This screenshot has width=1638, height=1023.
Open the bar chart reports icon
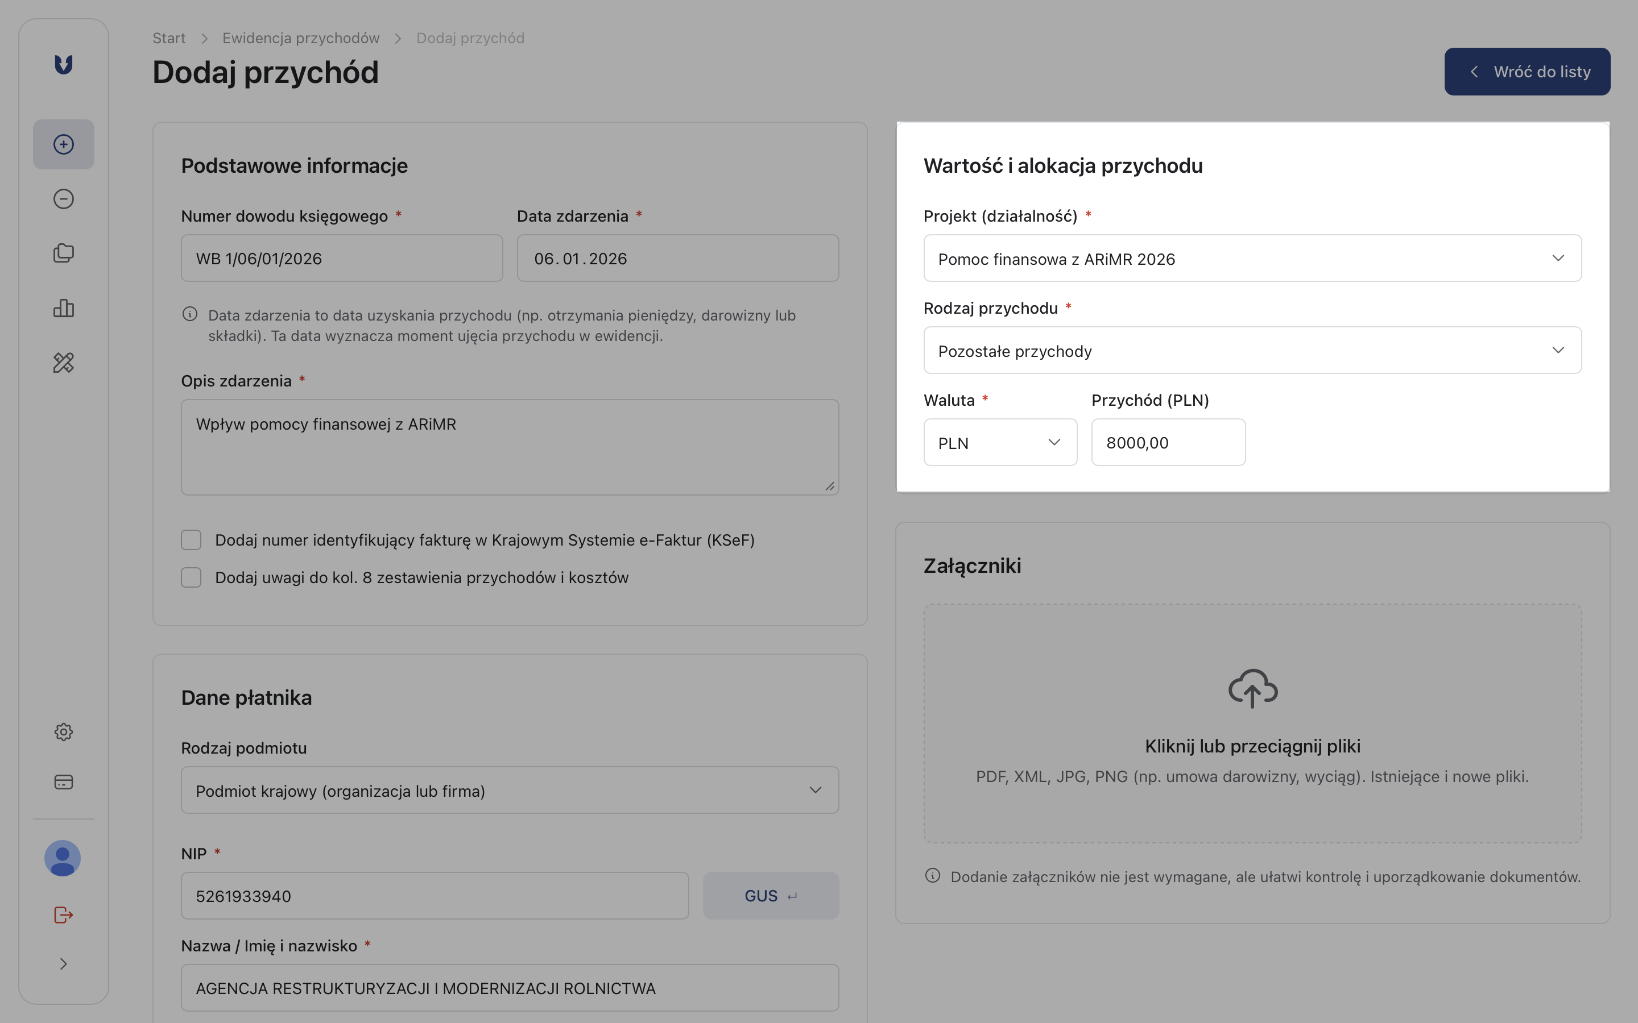coord(64,308)
